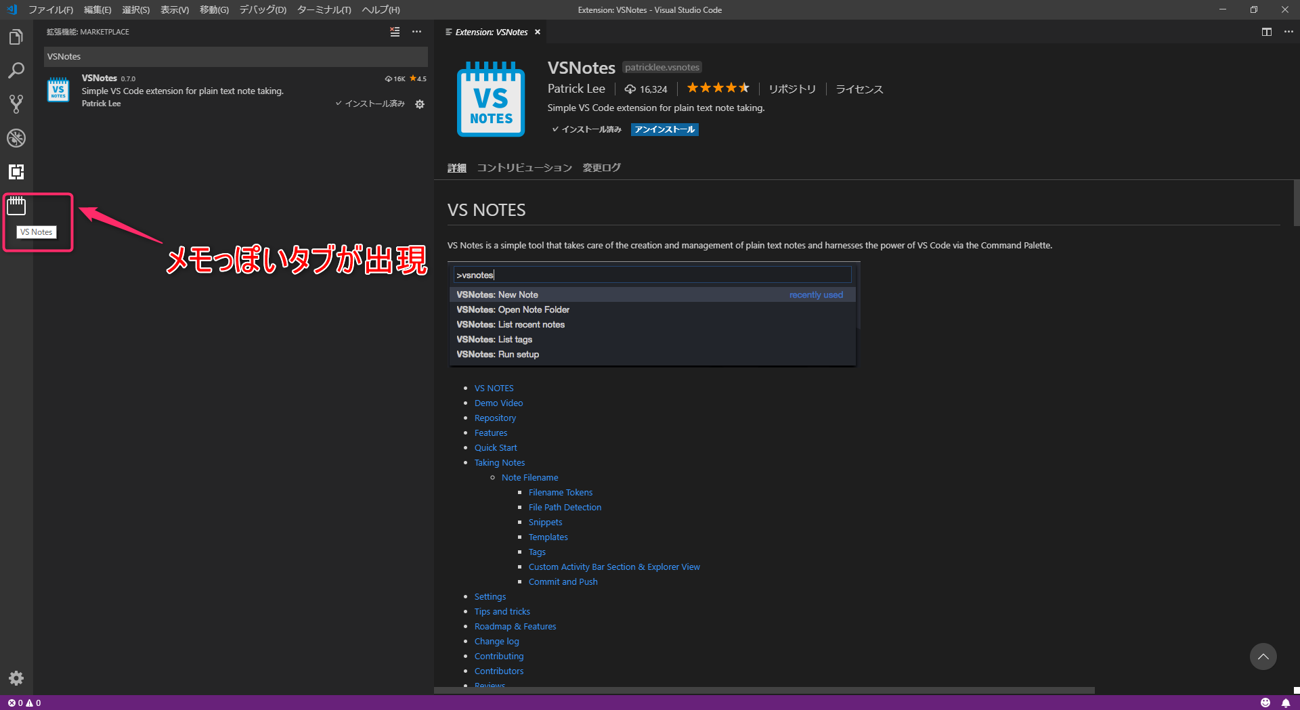Clear extensions search results icon
The height and width of the screenshot is (710, 1300).
395,32
